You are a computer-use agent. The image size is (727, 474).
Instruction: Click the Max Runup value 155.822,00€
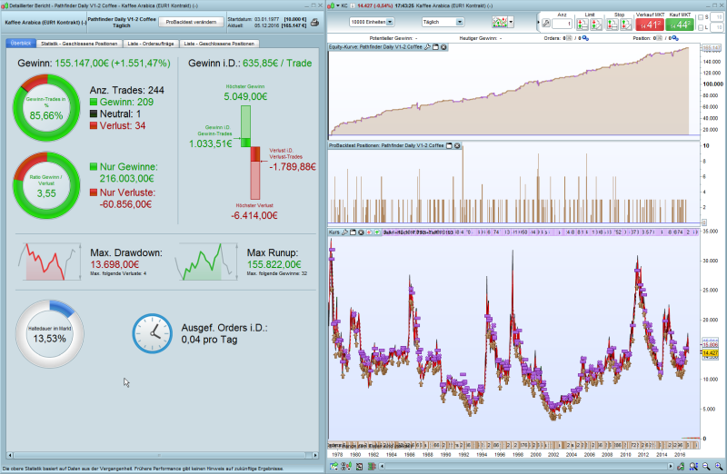(x=274, y=264)
